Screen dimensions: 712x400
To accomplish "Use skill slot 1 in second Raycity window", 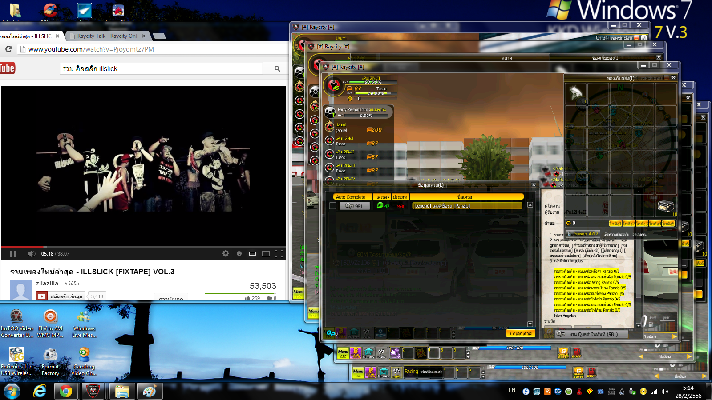I will [x=395, y=353].
